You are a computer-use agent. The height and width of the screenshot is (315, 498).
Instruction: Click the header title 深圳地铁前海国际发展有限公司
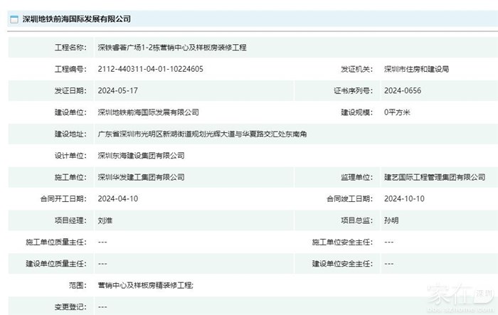click(x=76, y=19)
